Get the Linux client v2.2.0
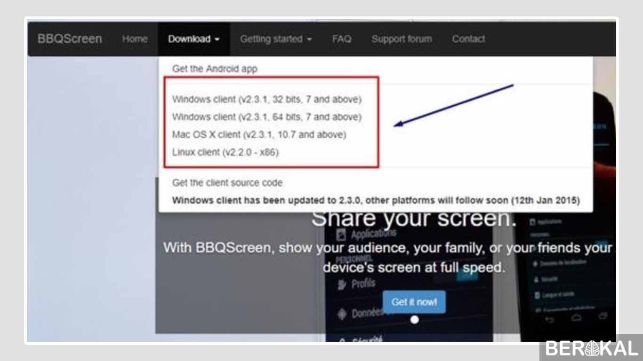643x361 pixels. 226,152
